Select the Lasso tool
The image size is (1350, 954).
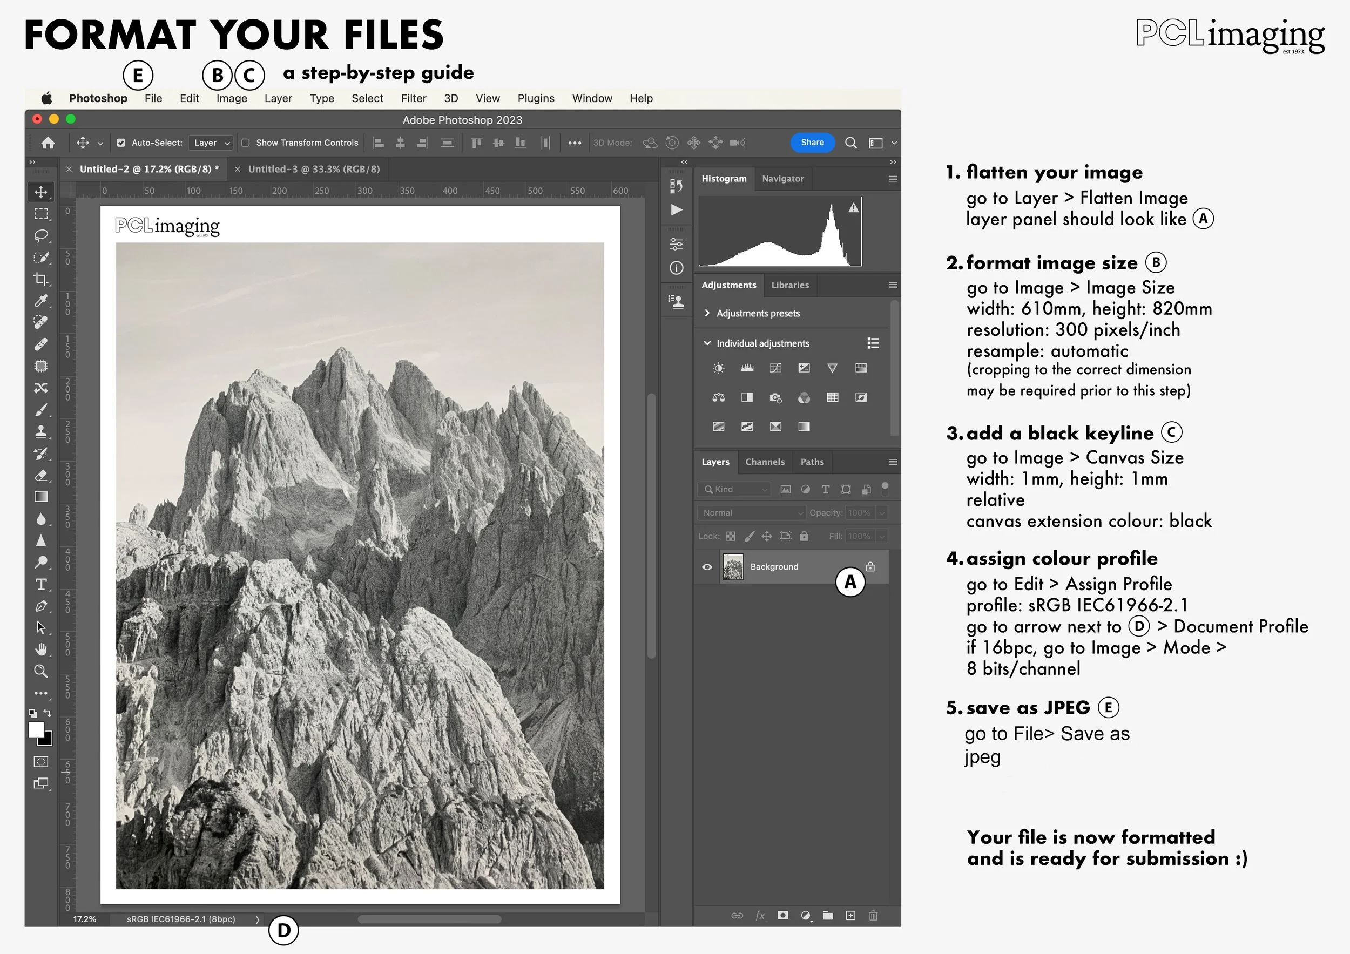tap(40, 236)
